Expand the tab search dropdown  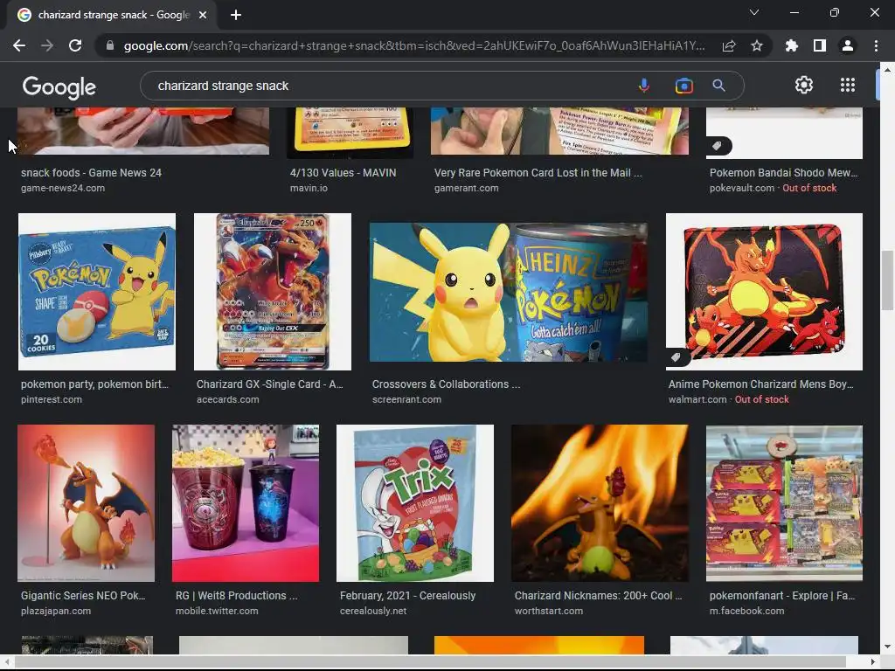coord(754,12)
